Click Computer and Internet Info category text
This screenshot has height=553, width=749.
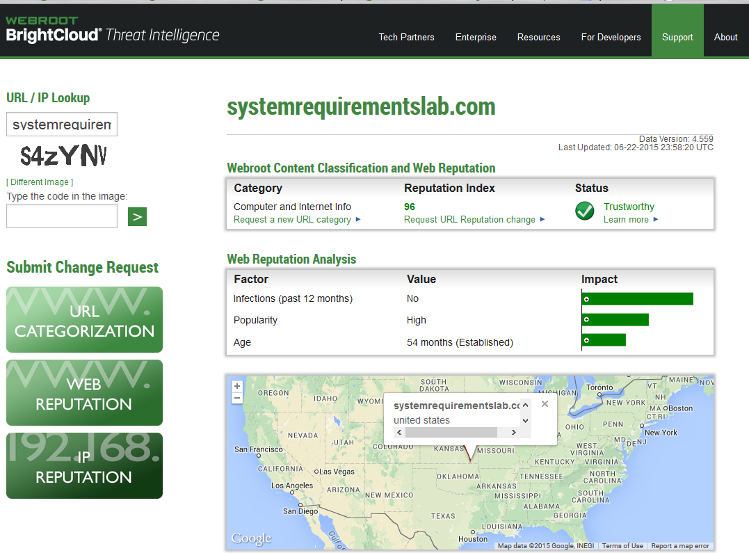pyautogui.click(x=292, y=207)
